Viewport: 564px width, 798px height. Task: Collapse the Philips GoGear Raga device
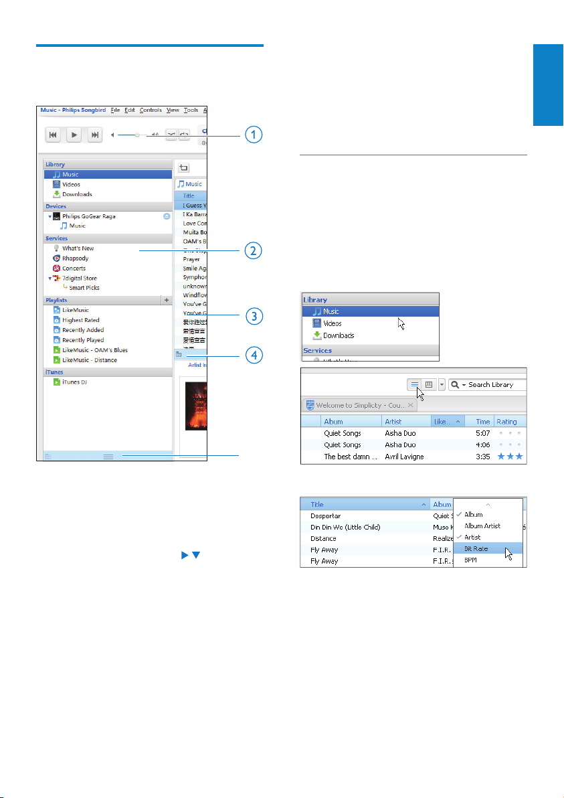[x=50, y=216]
